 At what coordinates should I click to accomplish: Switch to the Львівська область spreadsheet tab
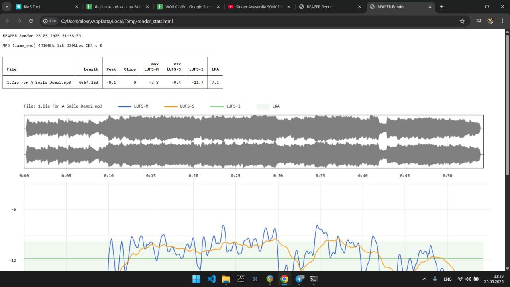[119, 7]
